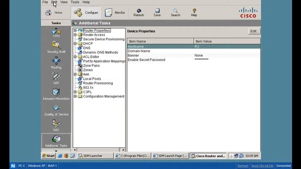Open the Edit menu
The height and width of the screenshot is (169, 301).
pyautogui.click(x=54, y=2)
